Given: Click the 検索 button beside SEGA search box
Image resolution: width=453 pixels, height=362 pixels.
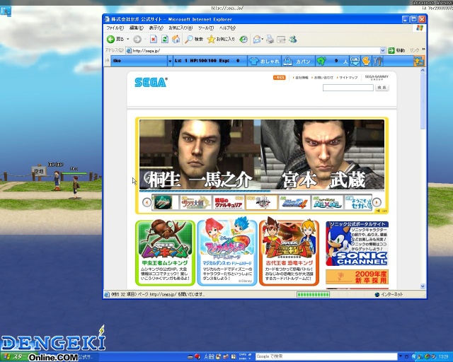Looking at the screenshot, I should coord(382,88).
